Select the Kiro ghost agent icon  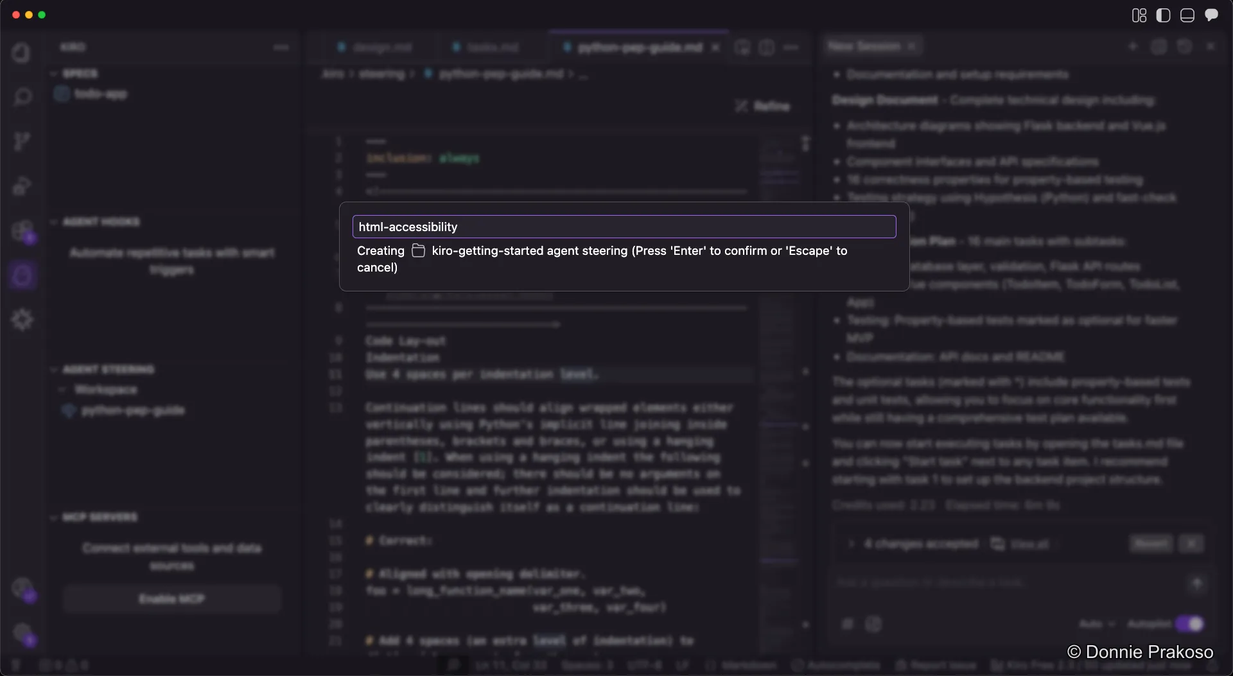(x=22, y=275)
